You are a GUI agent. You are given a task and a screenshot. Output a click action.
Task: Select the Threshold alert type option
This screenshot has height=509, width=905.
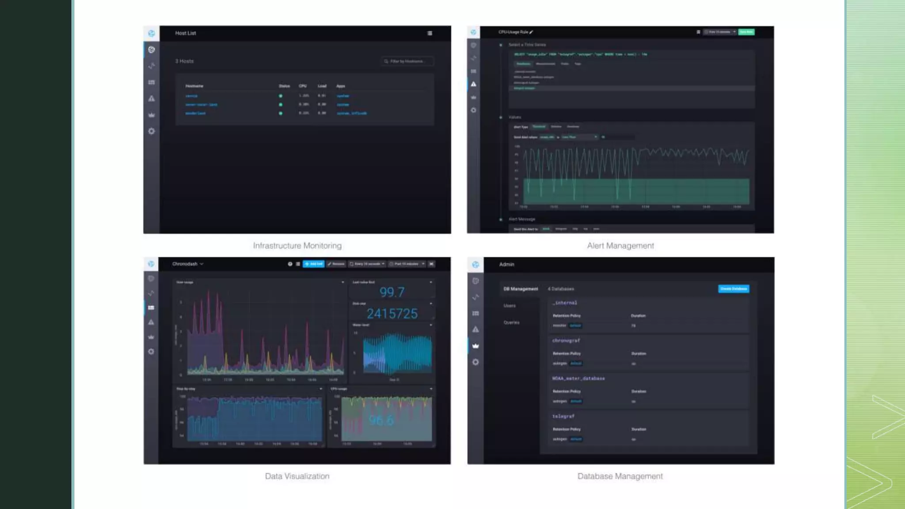pyautogui.click(x=539, y=127)
